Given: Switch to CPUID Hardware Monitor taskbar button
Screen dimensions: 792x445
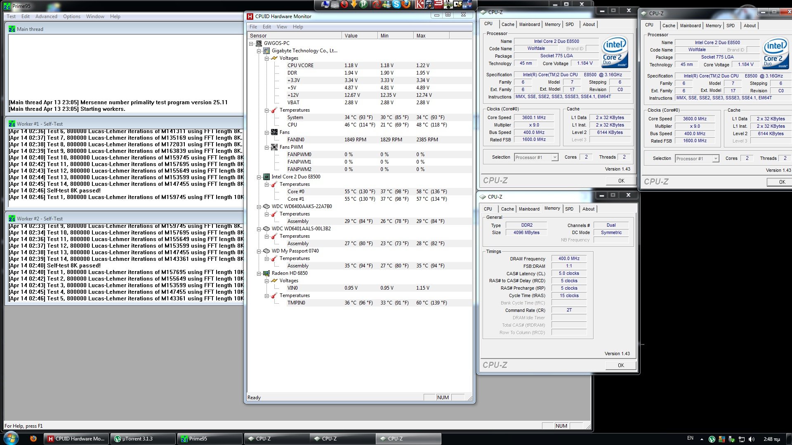Looking at the screenshot, I should pyautogui.click(x=76, y=439).
